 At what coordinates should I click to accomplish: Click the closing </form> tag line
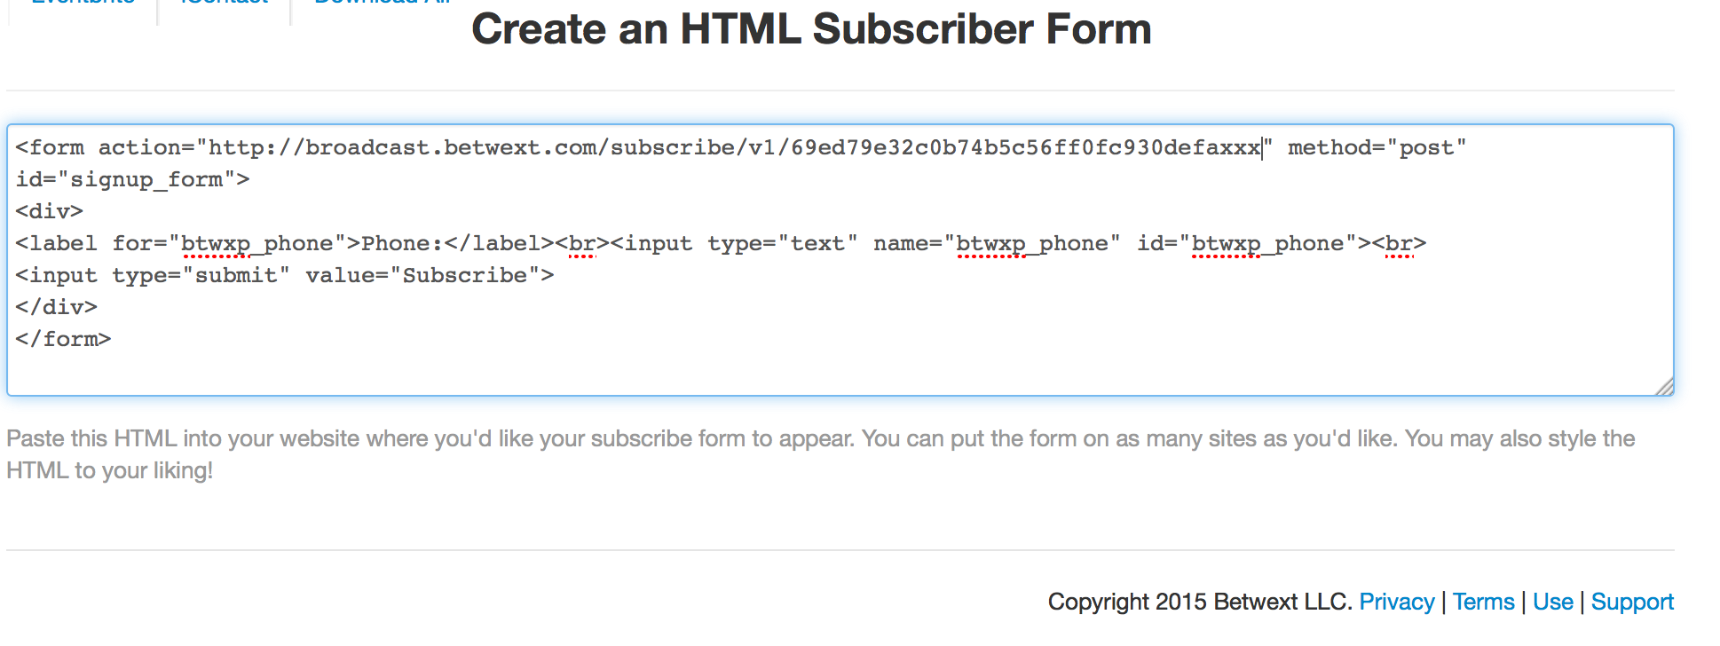[x=63, y=339]
